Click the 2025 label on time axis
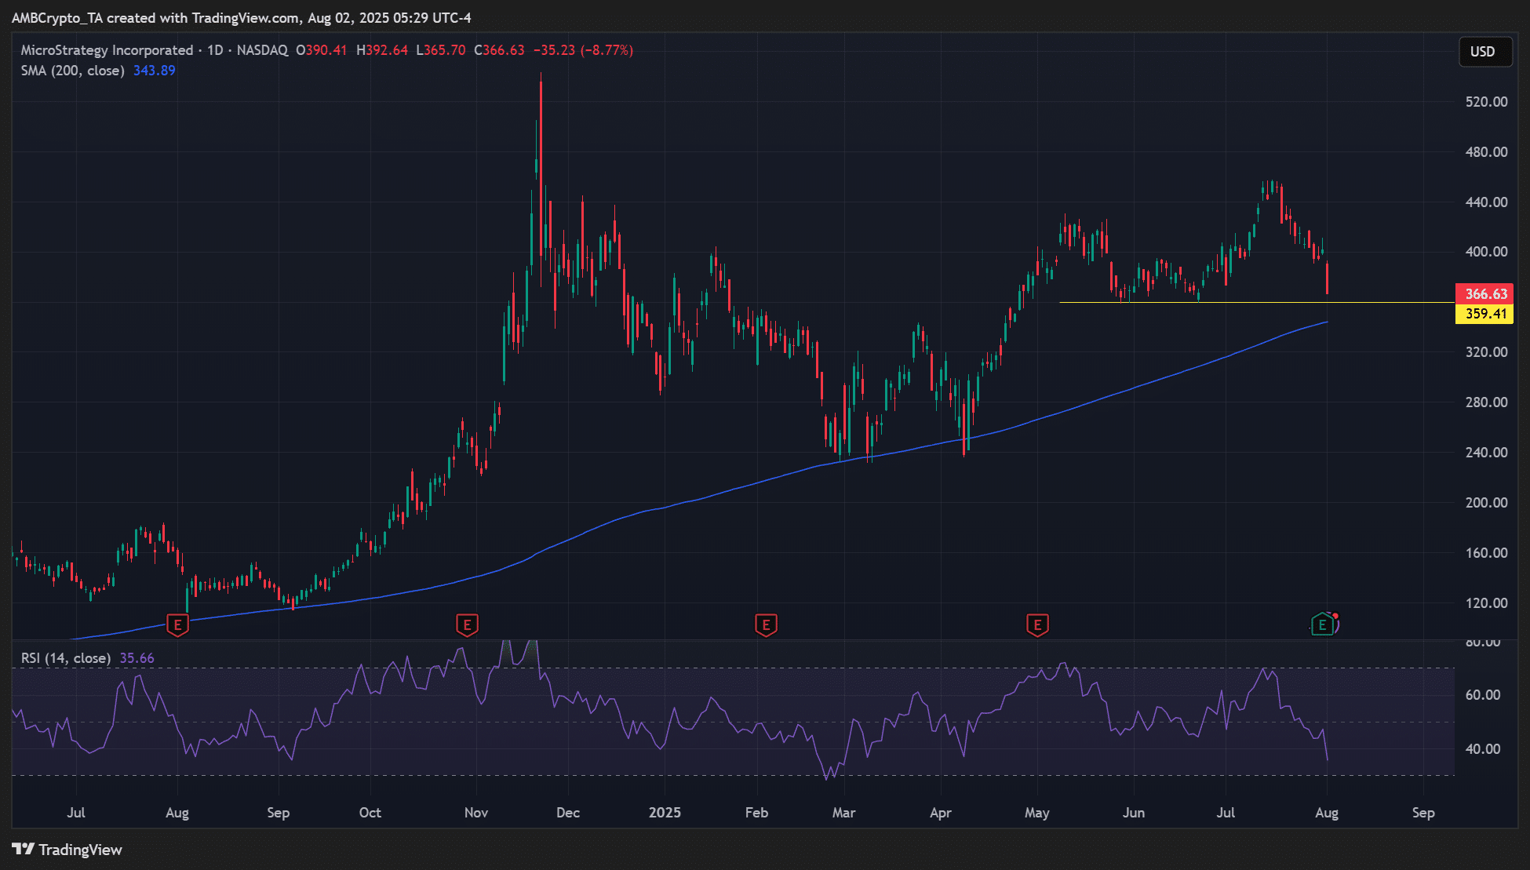Screen dimensions: 1530x870 665,813
